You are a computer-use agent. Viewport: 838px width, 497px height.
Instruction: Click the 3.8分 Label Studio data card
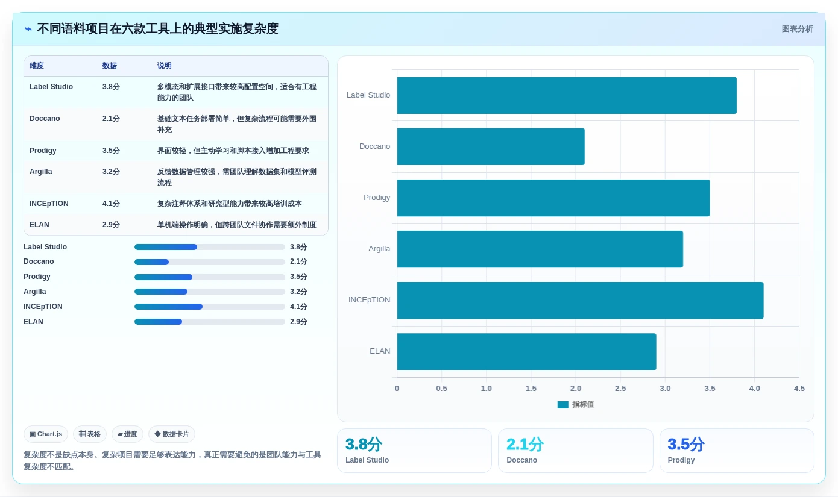[x=415, y=451]
